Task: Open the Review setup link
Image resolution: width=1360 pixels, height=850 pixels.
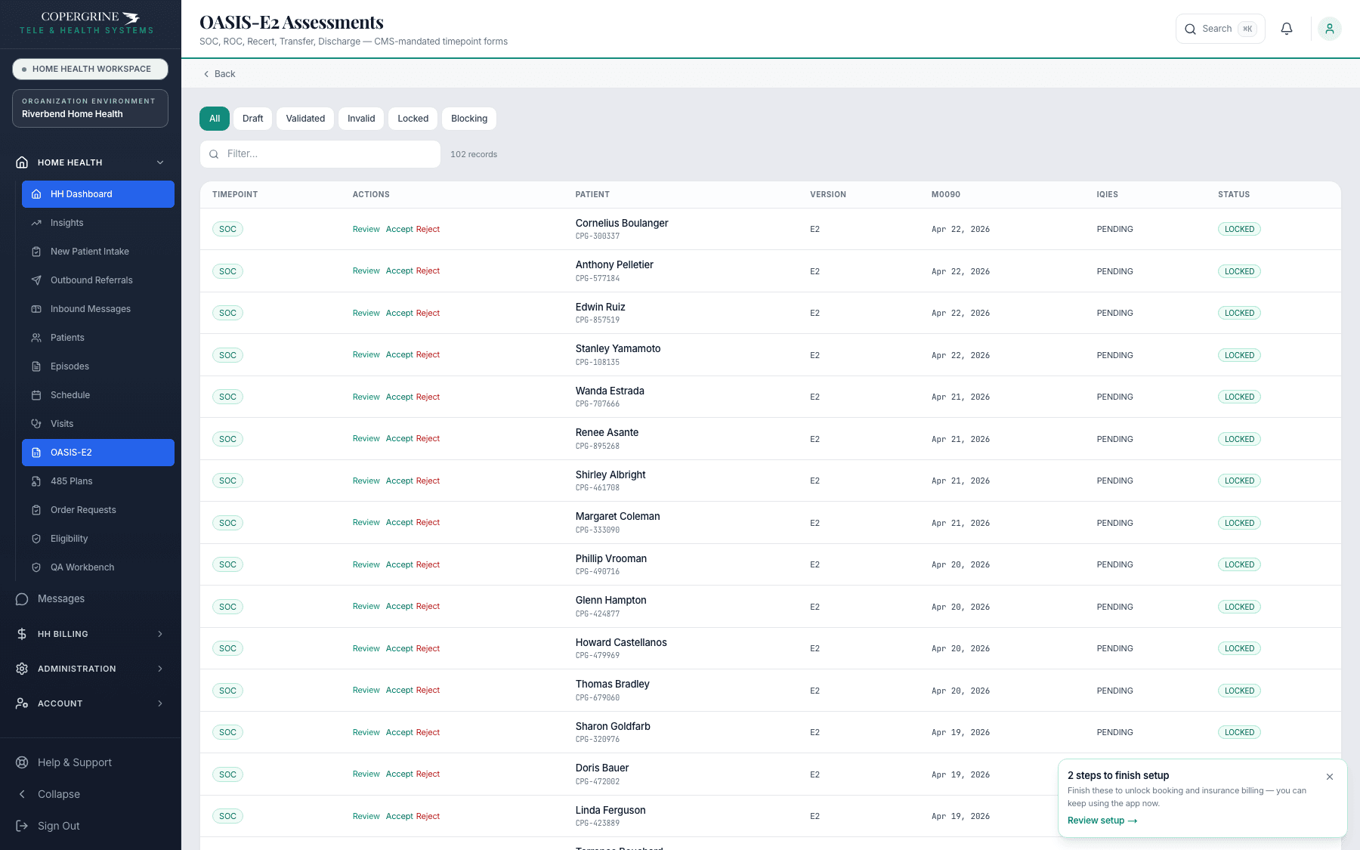Action: point(1102,821)
